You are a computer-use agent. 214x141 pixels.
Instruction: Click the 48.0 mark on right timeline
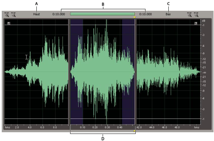(177, 127)
